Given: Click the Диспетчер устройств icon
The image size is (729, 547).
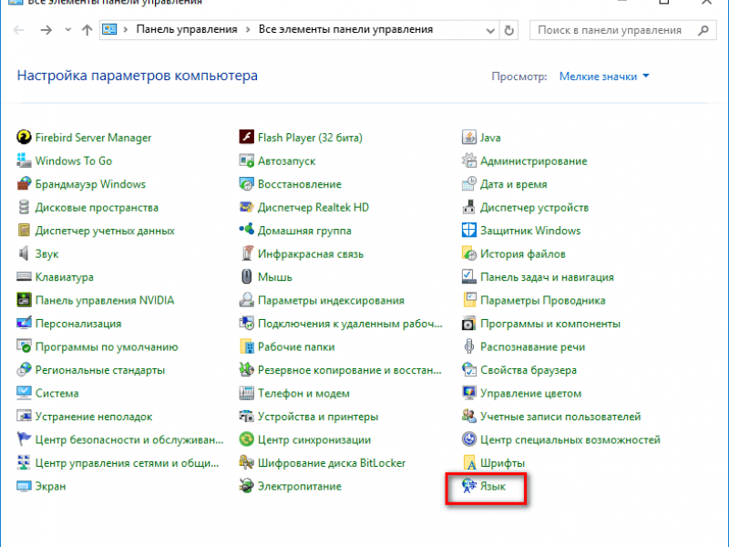Looking at the screenshot, I should pos(469,207).
